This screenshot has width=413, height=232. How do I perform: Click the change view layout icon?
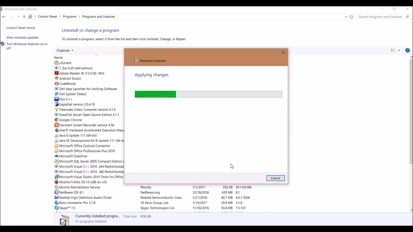click(393, 50)
